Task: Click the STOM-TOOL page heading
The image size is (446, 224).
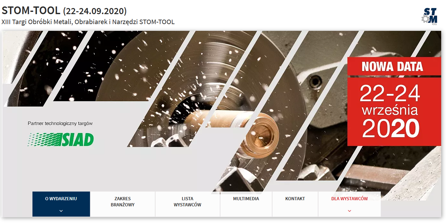Action: pyautogui.click(x=31, y=11)
